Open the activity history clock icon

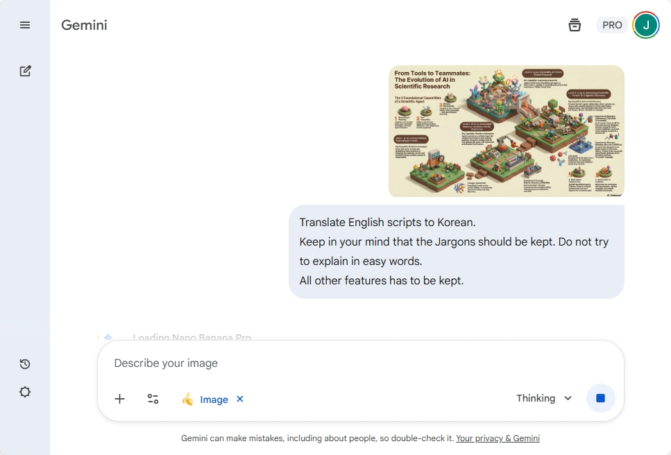tap(25, 364)
